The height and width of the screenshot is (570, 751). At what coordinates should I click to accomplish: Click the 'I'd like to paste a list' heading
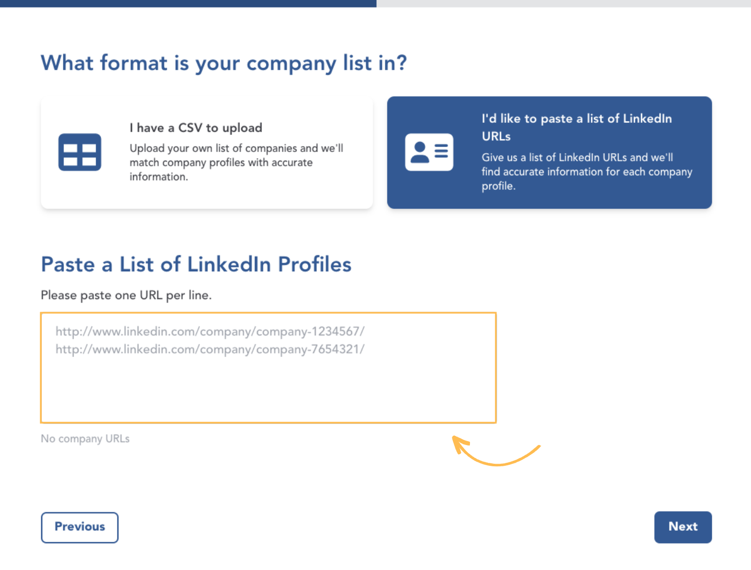click(577, 127)
